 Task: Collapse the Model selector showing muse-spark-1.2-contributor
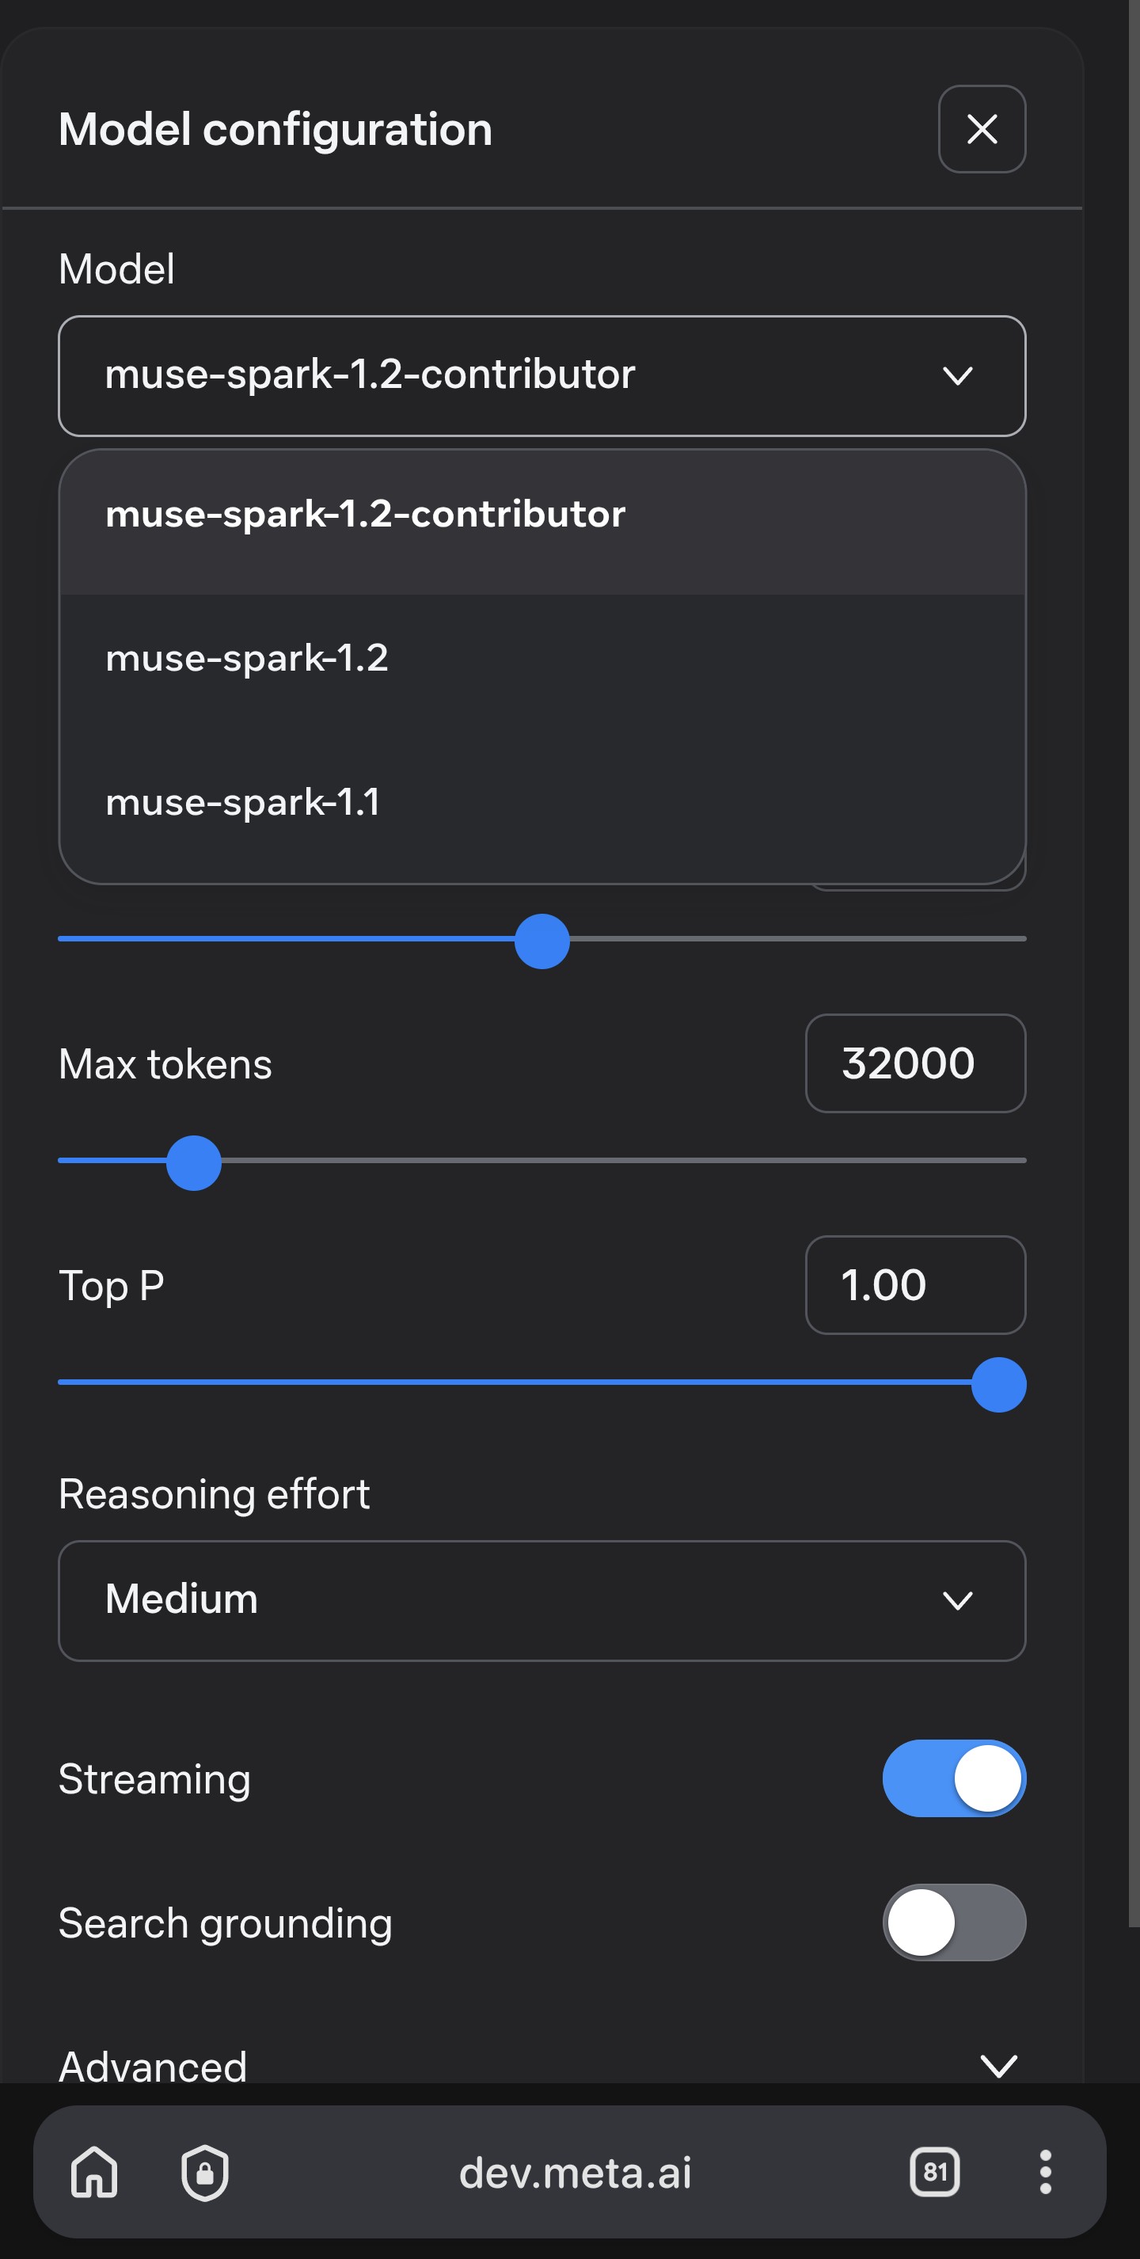tap(542, 376)
